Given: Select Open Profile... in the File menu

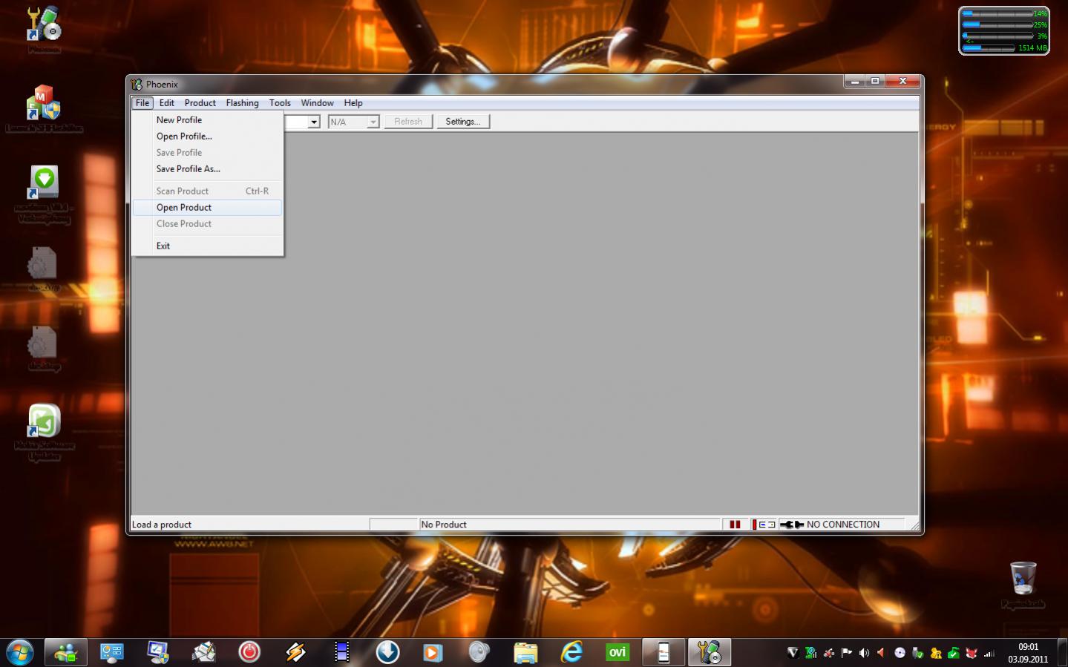Looking at the screenshot, I should click(207, 137).
